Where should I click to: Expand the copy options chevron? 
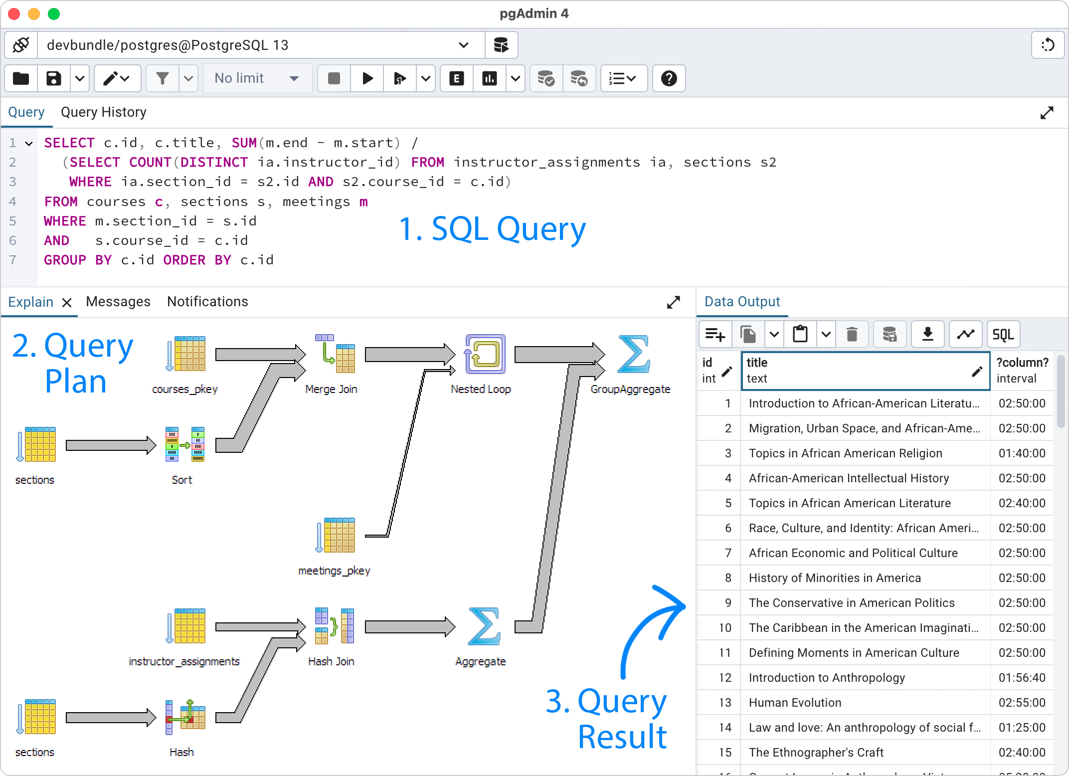(x=774, y=334)
